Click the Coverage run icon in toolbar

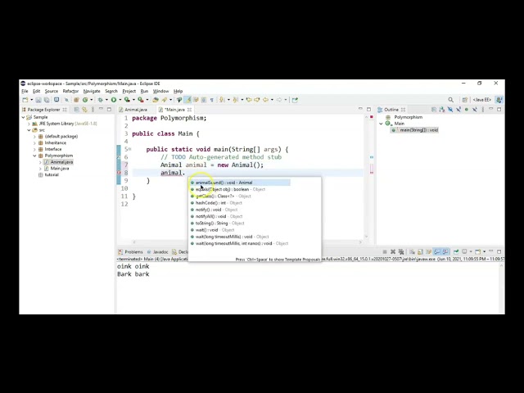pos(127,100)
